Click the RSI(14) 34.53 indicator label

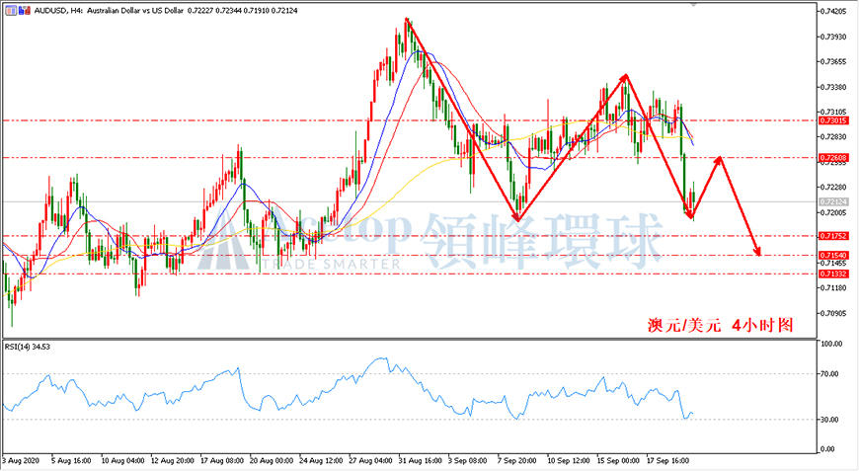(x=28, y=347)
